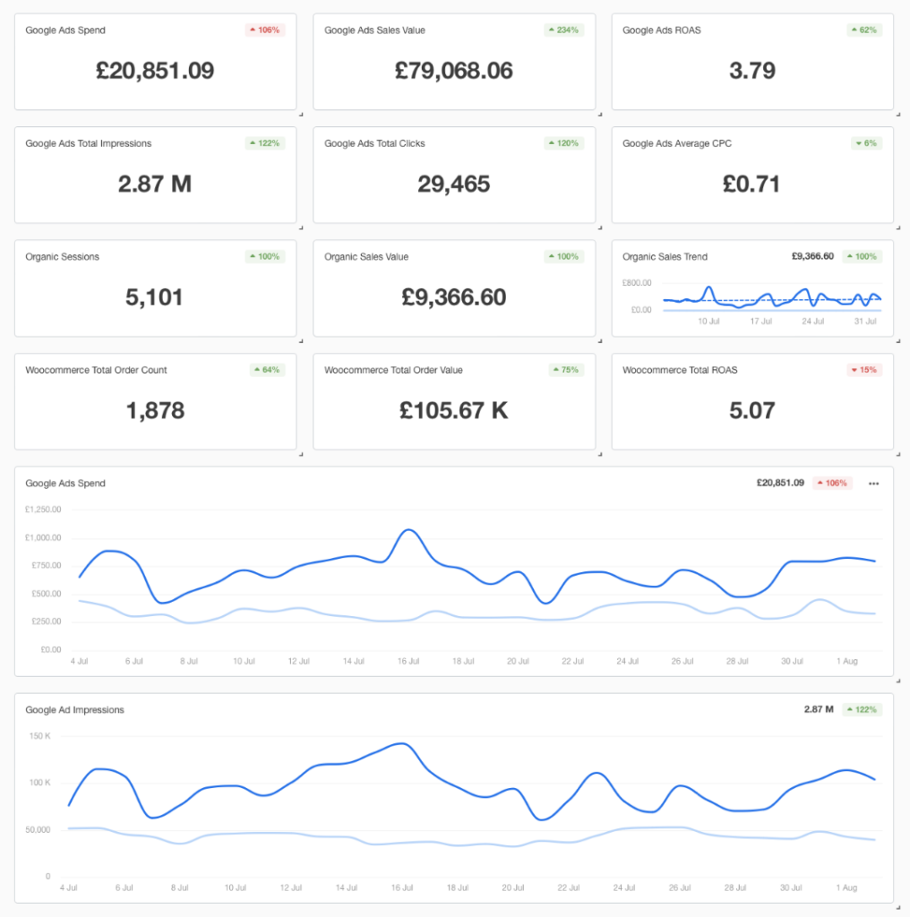Grab the resize handle of the Google Ad Impressions chart
910x917 pixels.
point(897,908)
